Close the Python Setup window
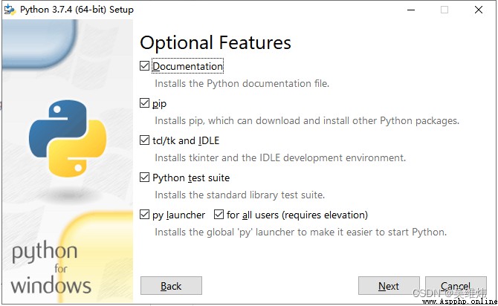Screen dimensions: 498x306 (x=479, y=10)
